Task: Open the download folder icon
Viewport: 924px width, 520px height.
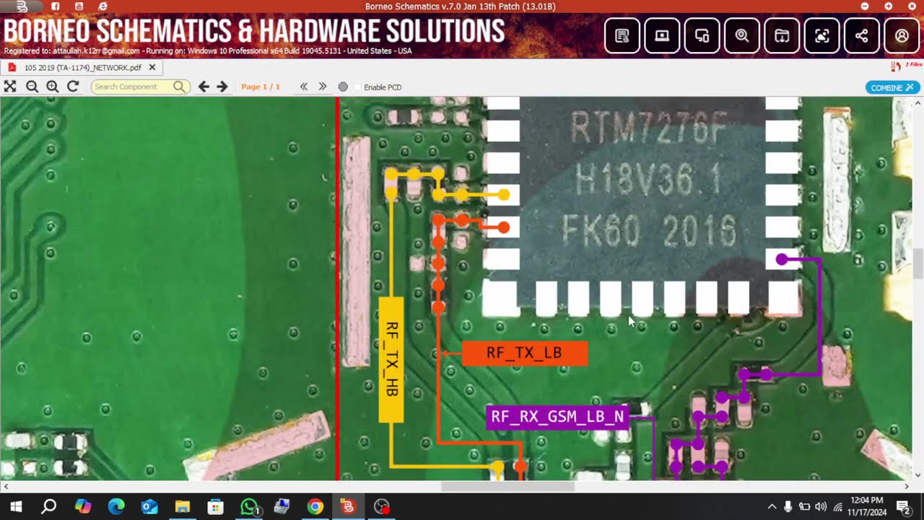Action: [782, 35]
